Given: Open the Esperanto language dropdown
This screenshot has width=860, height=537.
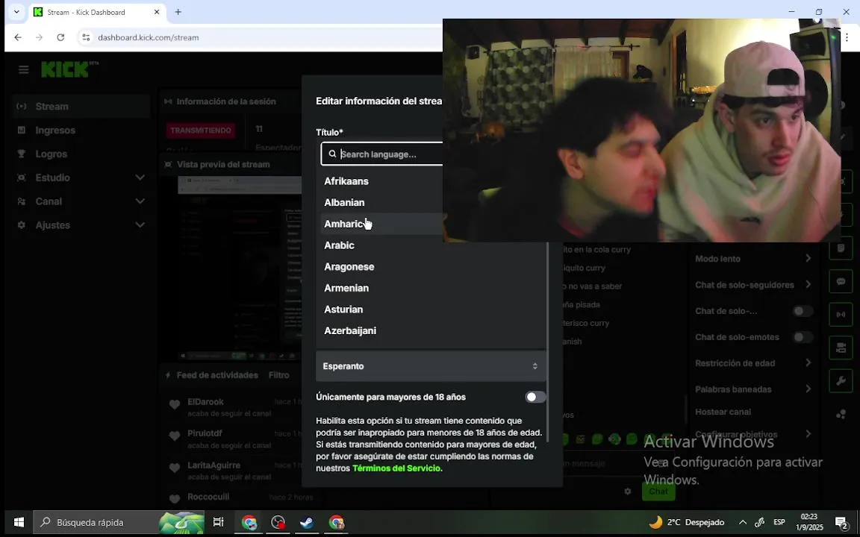Looking at the screenshot, I should pos(431,366).
